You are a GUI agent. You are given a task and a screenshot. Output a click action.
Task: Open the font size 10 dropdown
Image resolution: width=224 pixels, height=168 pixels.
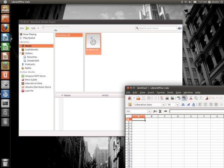coord(177,105)
